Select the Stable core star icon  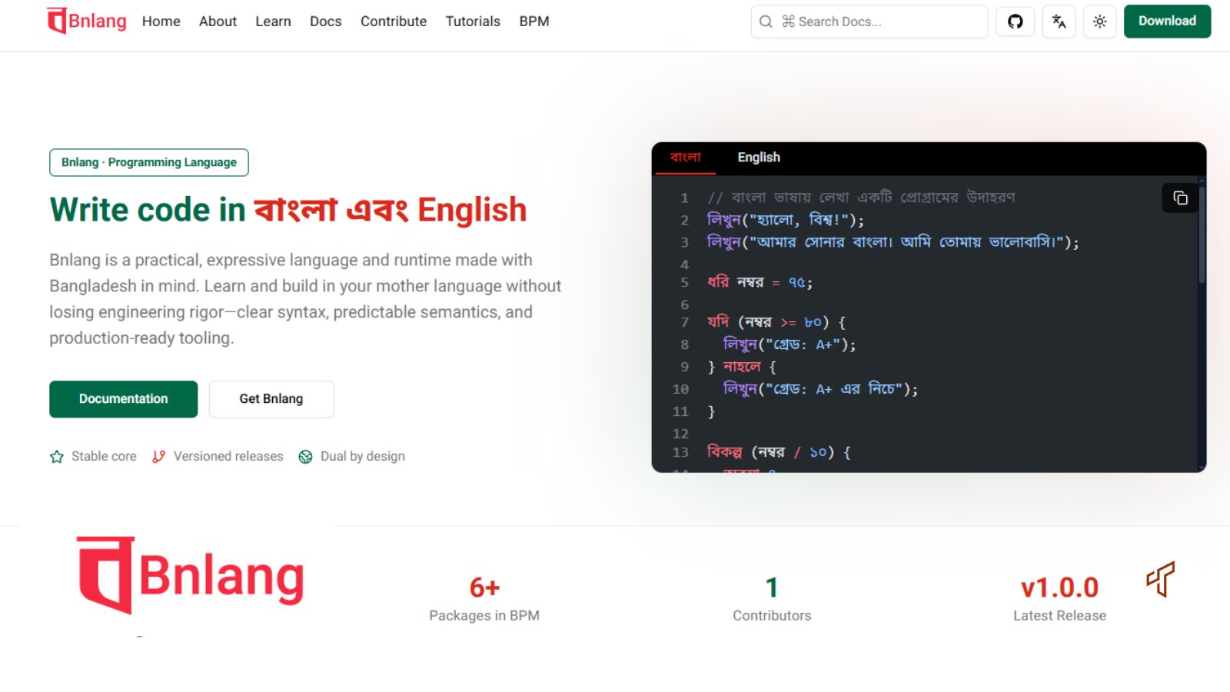pyautogui.click(x=56, y=456)
